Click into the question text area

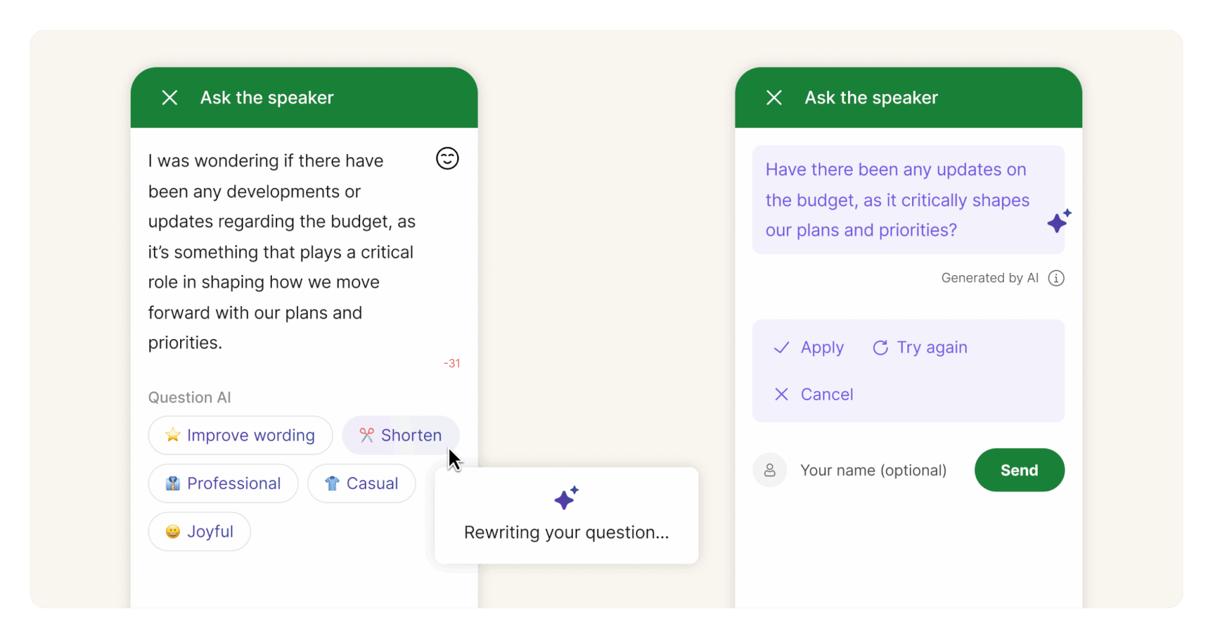(x=284, y=252)
